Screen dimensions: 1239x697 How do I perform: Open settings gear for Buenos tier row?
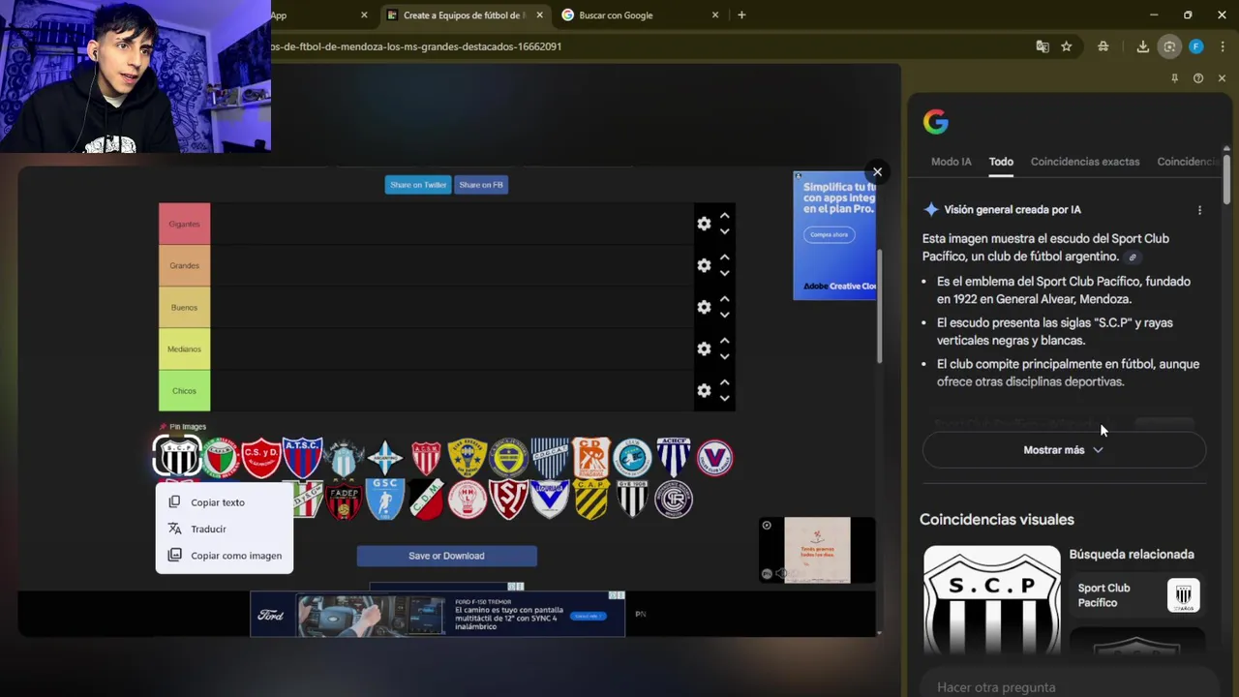click(704, 307)
